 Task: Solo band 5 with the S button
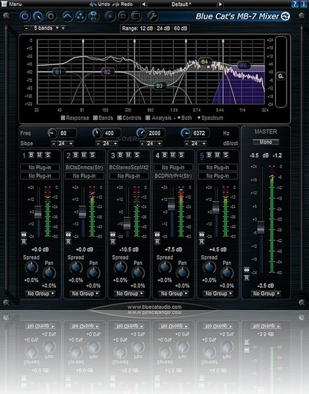pos(226,155)
